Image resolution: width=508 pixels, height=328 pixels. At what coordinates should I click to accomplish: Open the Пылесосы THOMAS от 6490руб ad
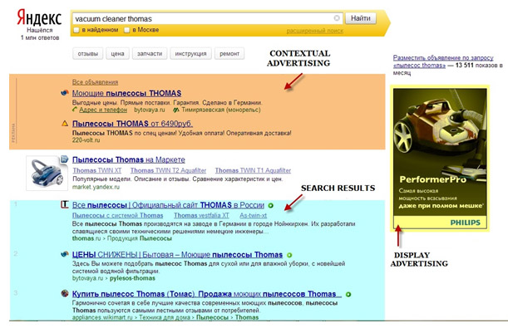132,124
